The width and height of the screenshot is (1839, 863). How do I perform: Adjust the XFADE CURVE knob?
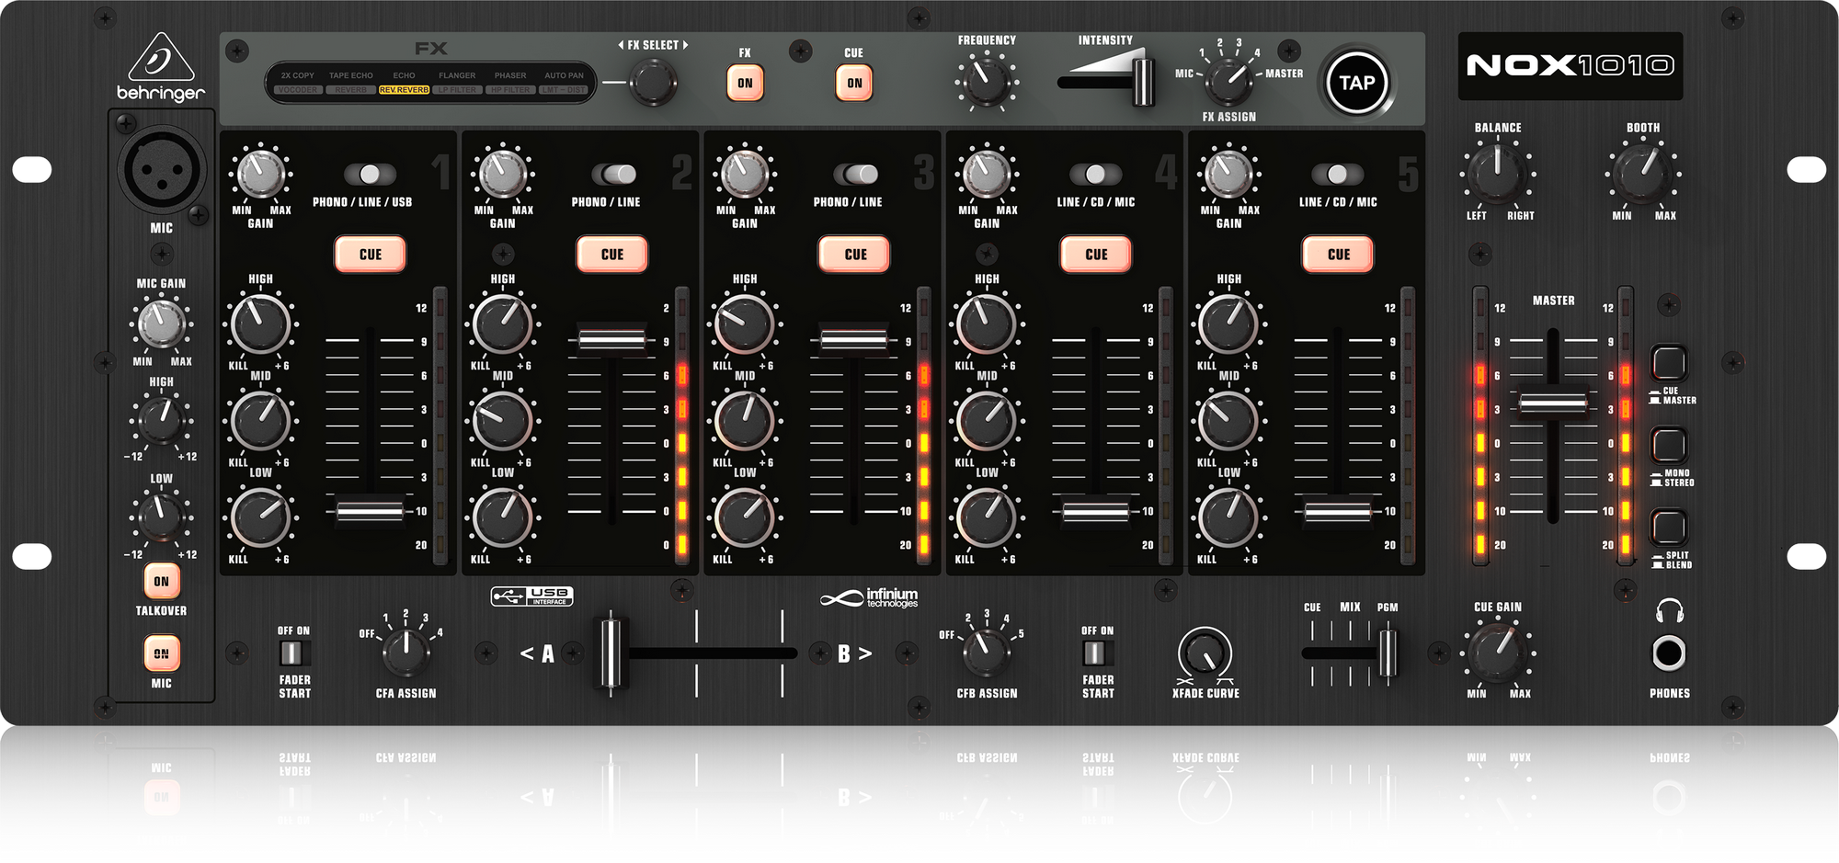[1205, 654]
